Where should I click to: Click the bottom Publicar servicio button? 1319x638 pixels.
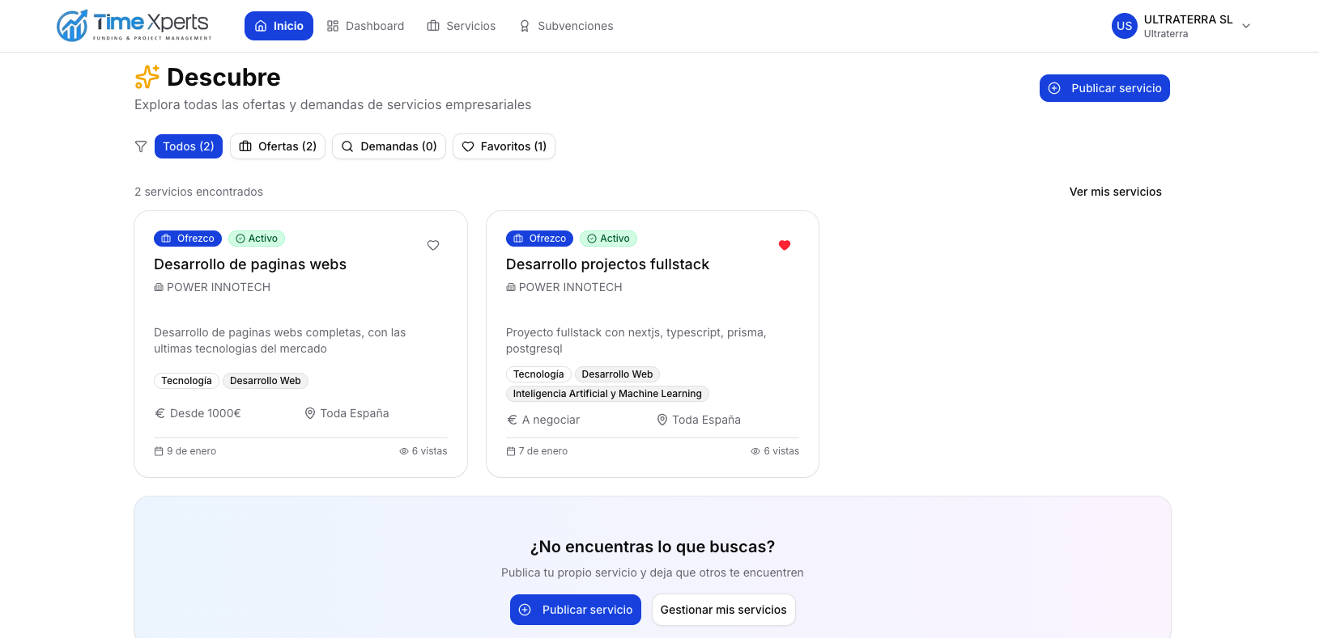coord(576,610)
